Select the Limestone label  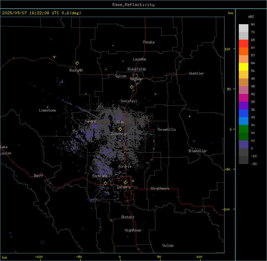pos(47,110)
